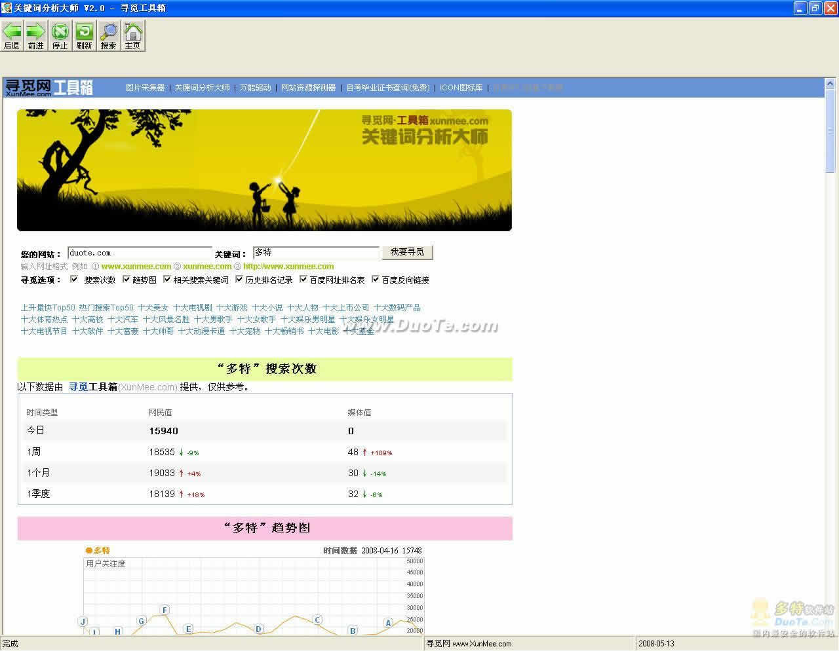This screenshot has width=839, height=651.
Task: Click trend chart marker H
Action: [118, 631]
